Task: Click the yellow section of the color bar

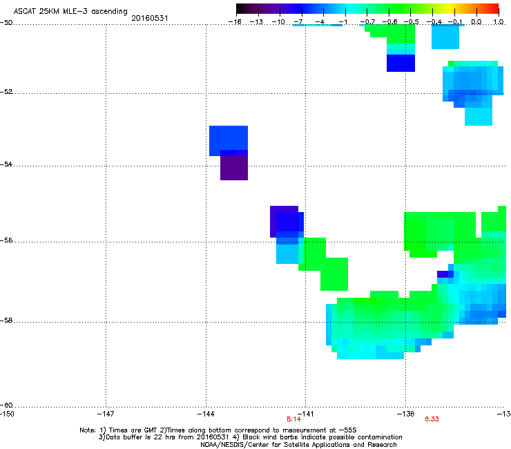Action: coord(450,9)
